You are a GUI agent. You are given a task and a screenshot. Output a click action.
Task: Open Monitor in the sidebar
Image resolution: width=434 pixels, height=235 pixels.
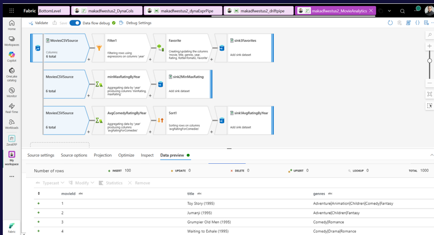pos(12,92)
